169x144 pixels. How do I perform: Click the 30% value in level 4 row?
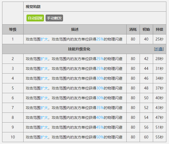[x=100, y=78]
